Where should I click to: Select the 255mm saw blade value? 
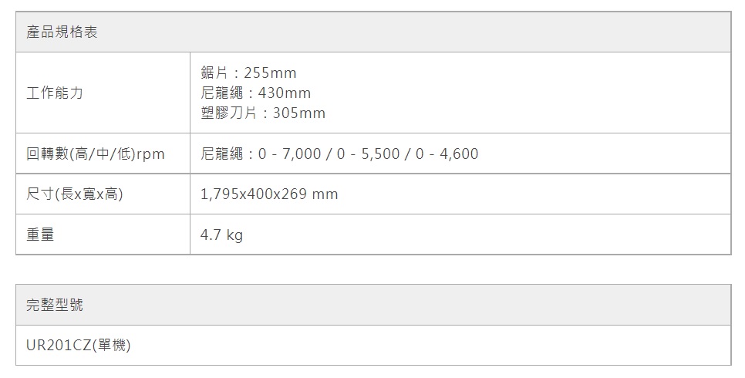tap(270, 73)
